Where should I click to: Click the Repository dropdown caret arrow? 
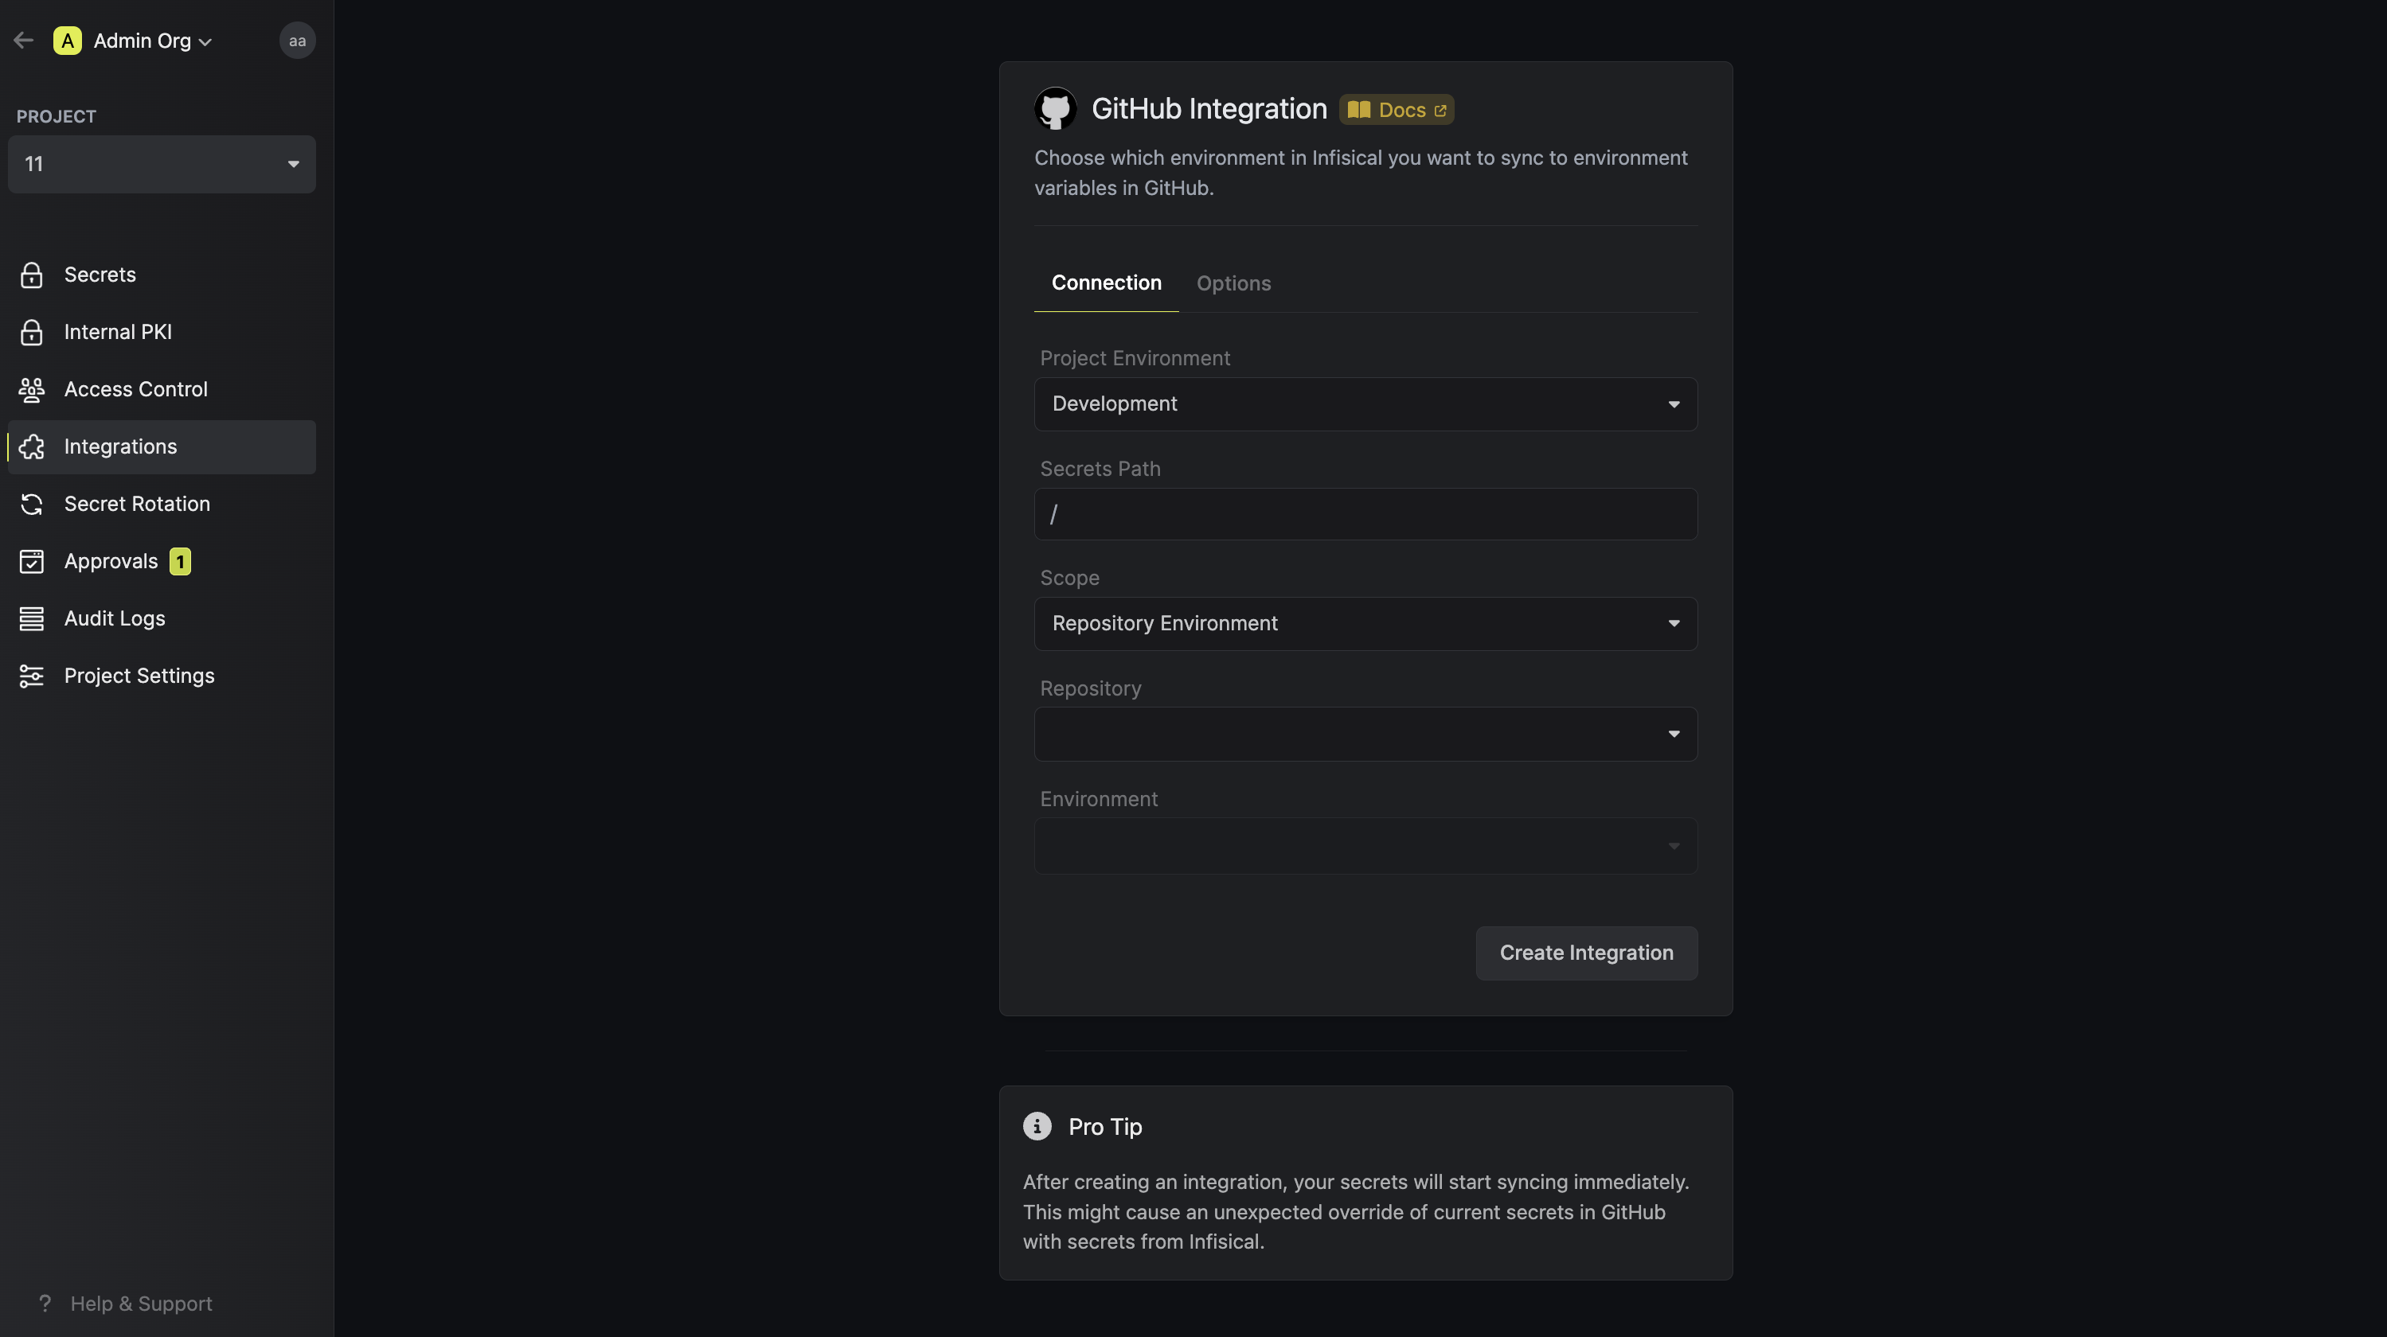click(x=1674, y=735)
